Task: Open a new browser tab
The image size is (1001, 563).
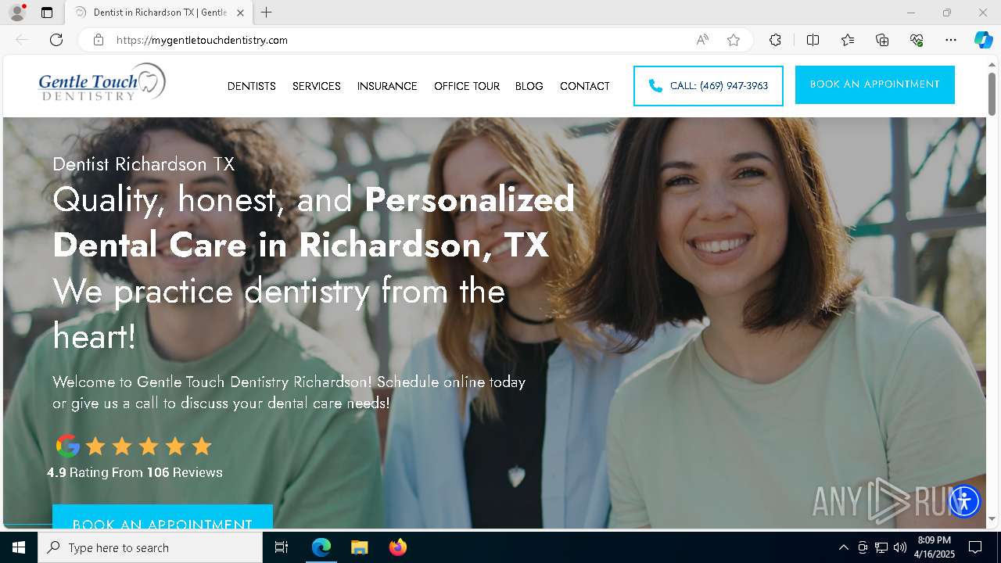Action: pyautogui.click(x=267, y=13)
